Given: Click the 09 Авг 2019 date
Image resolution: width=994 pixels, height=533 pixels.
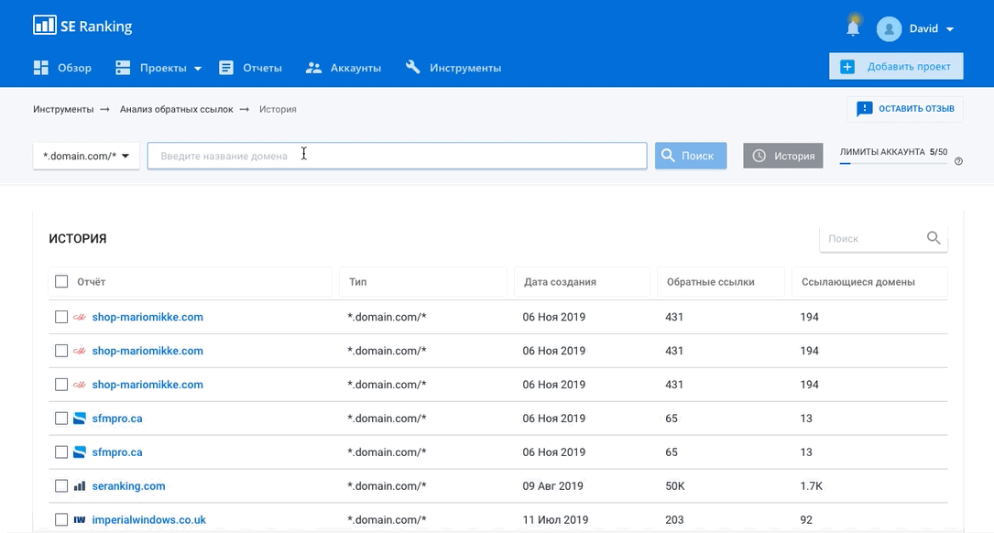Looking at the screenshot, I should tap(552, 486).
